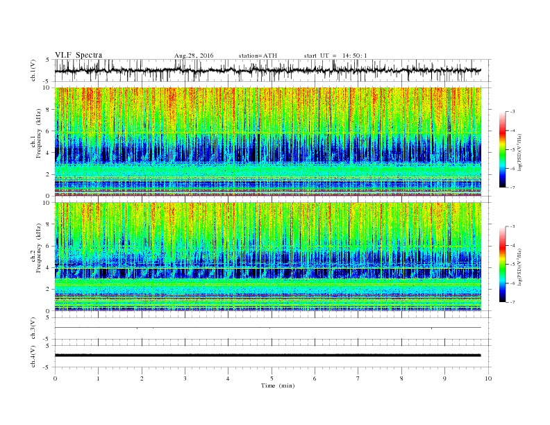Click the "VLF Spectra" plot title
Image resolution: width=550 pixels, height=425 pixels.
(x=78, y=55)
